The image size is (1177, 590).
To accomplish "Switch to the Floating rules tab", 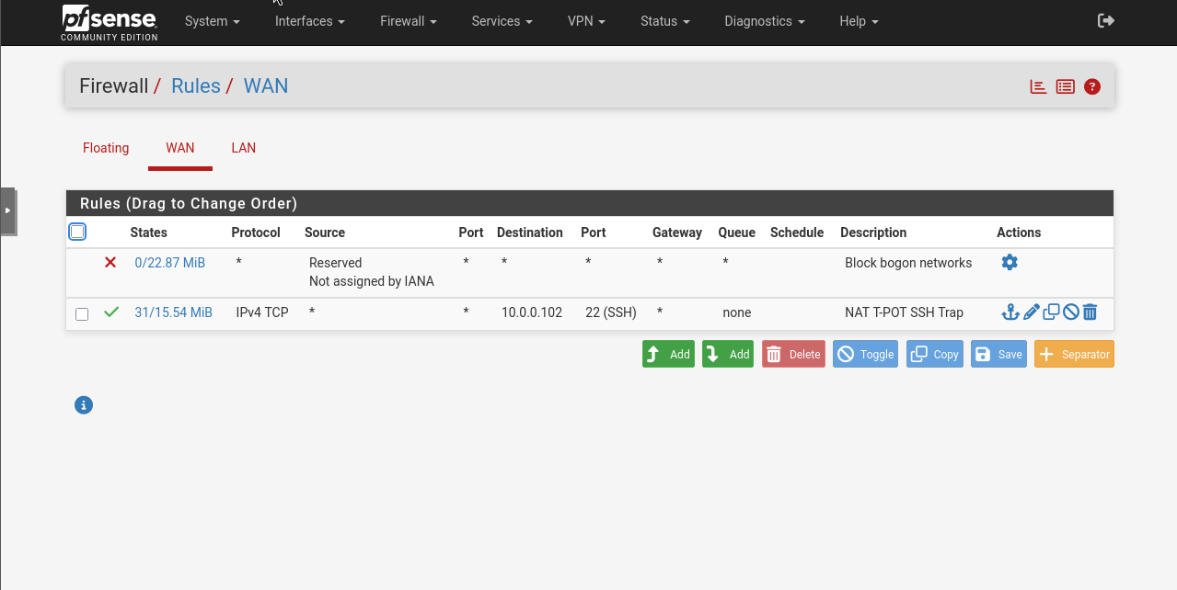I will pyautogui.click(x=106, y=148).
